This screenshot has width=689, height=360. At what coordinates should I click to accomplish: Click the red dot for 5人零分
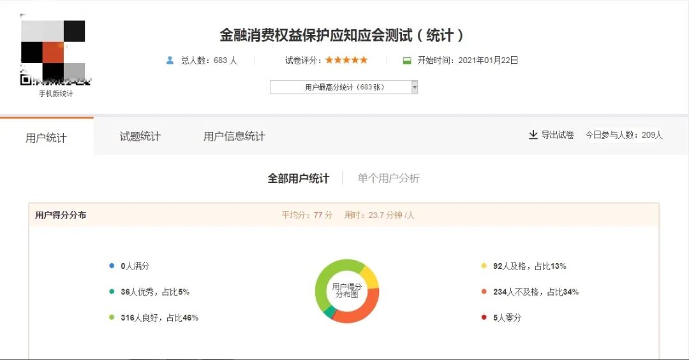pyautogui.click(x=484, y=317)
